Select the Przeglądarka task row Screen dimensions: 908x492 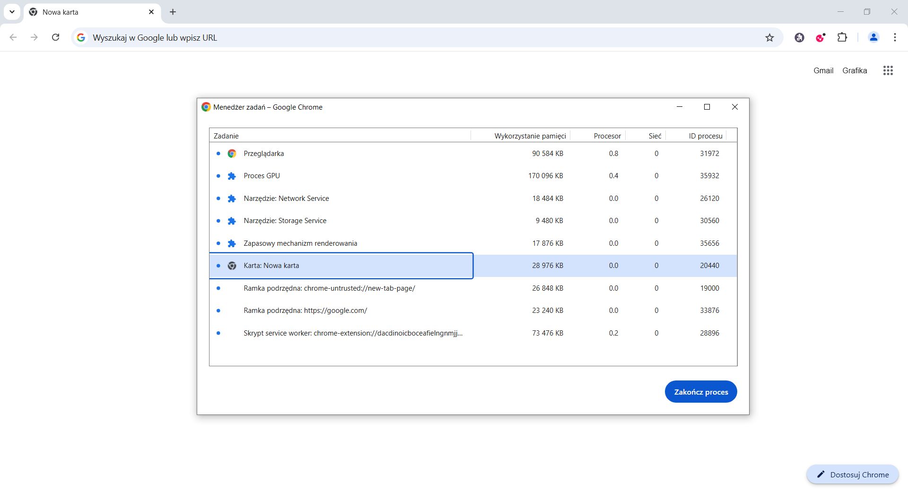(x=263, y=154)
